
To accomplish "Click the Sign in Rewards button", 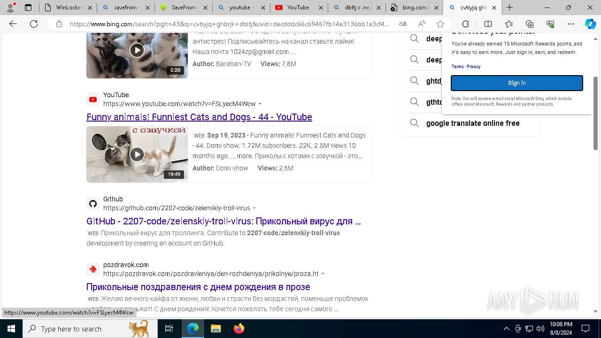I will [x=517, y=83].
